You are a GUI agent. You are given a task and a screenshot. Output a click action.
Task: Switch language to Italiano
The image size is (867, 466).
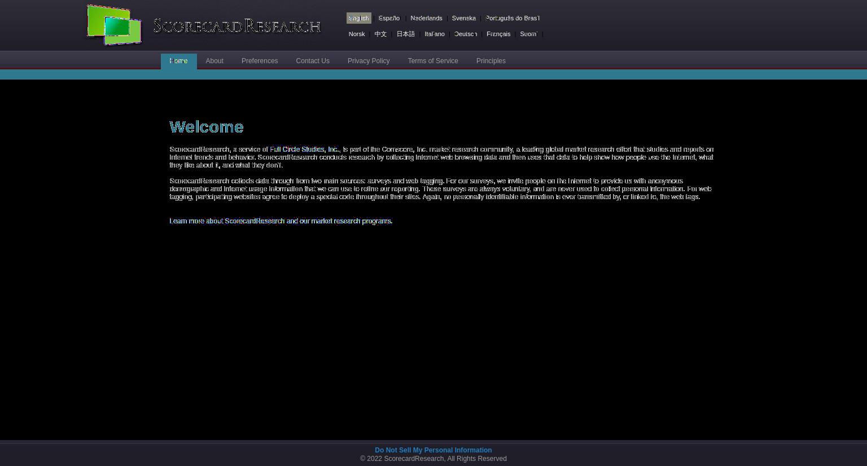click(x=435, y=34)
